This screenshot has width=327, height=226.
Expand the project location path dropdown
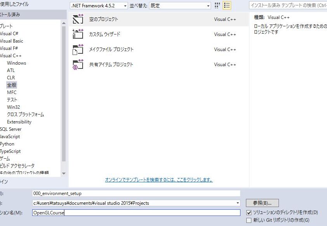(x=237, y=203)
